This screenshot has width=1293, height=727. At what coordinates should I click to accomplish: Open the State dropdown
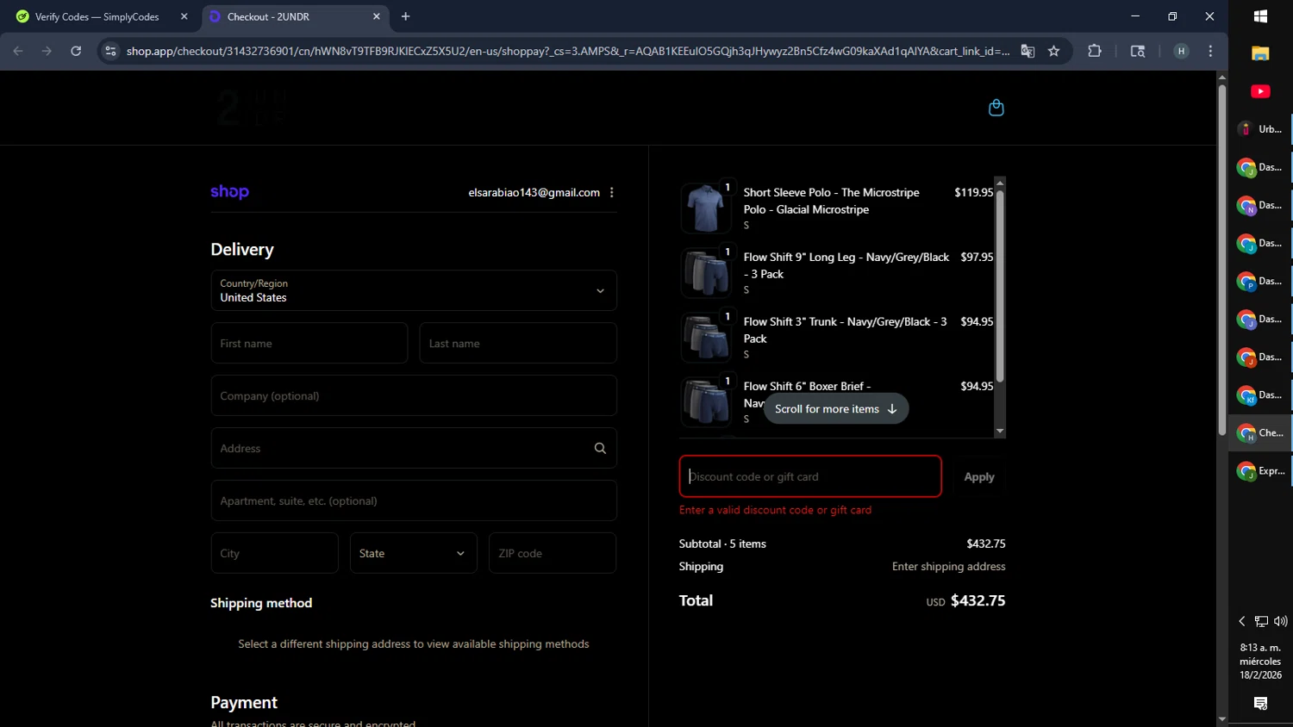414,553
